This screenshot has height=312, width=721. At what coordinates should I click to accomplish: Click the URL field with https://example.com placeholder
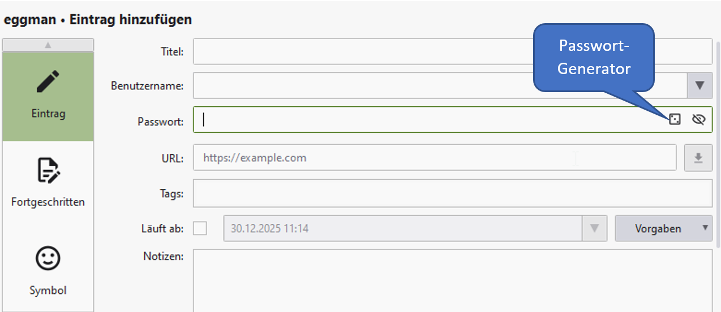pos(435,158)
